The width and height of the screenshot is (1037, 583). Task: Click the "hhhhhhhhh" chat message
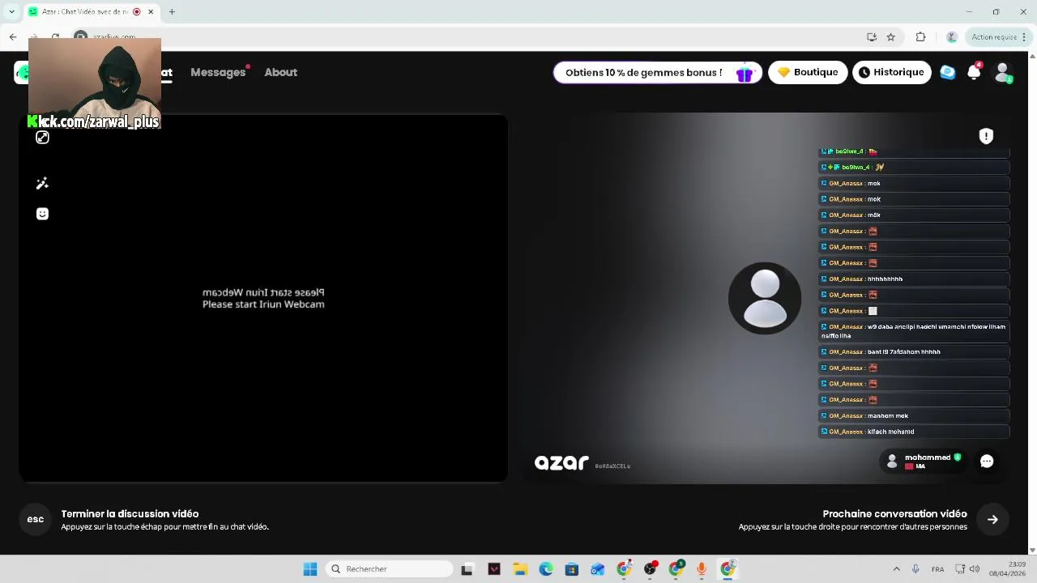(914, 279)
